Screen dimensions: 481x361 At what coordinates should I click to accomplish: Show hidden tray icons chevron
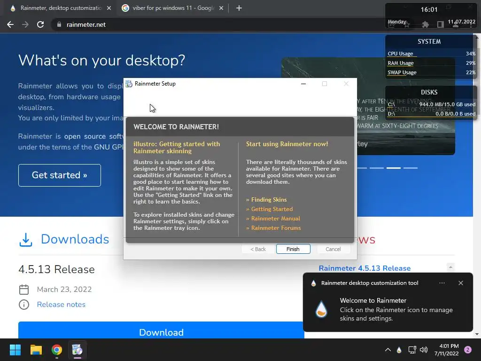pos(388,350)
